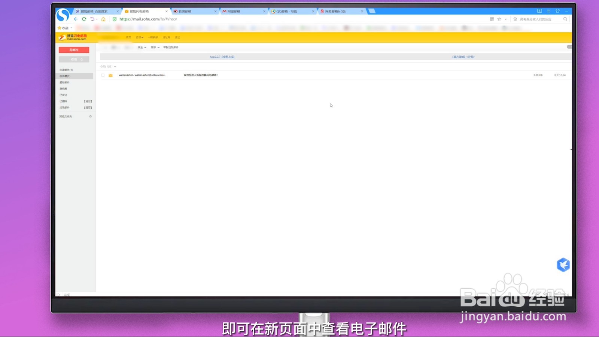Open 一键多邮 in the yellow bar

pos(152,37)
